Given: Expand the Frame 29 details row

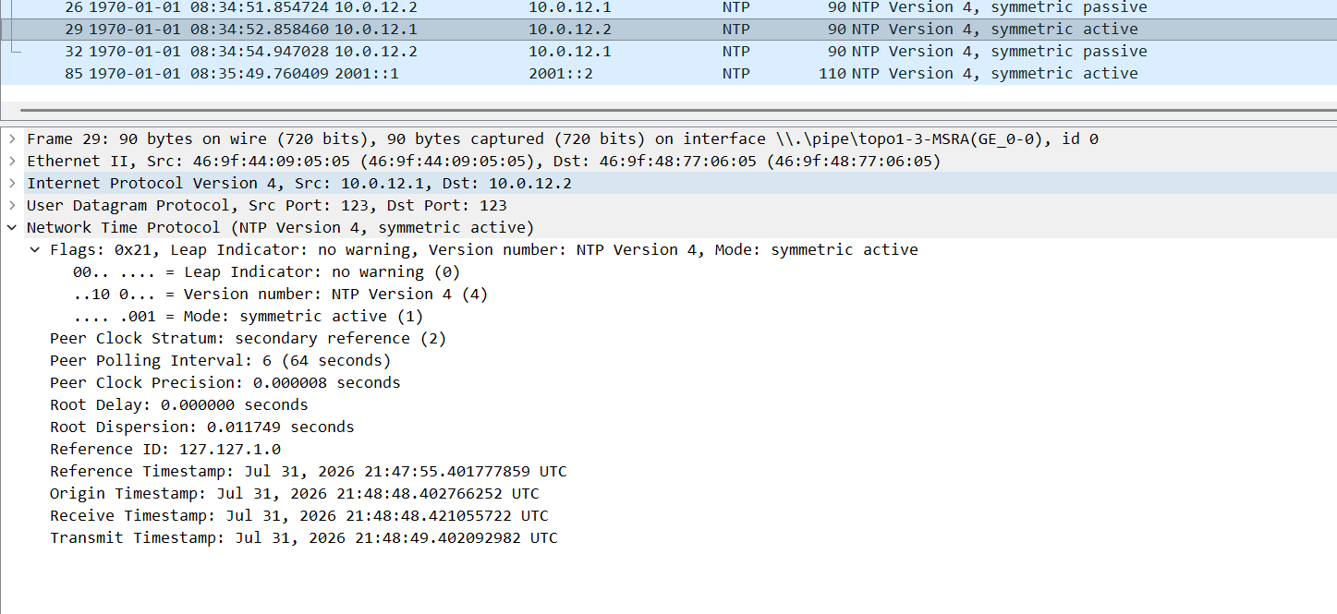Looking at the screenshot, I should pyautogui.click(x=12, y=139).
